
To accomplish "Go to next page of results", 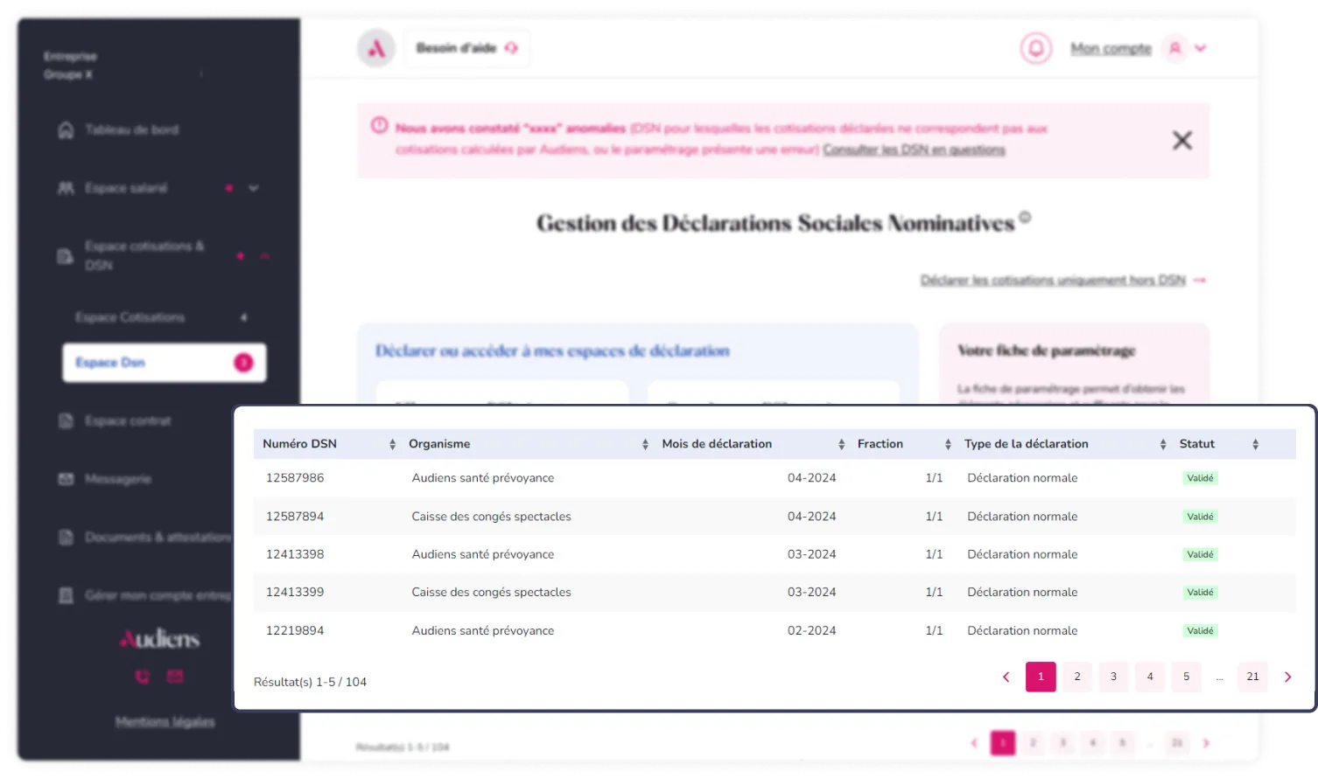I will coord(1287,677).
